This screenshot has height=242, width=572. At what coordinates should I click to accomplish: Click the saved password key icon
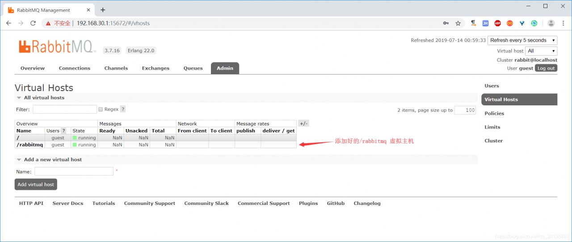point(446,23)
